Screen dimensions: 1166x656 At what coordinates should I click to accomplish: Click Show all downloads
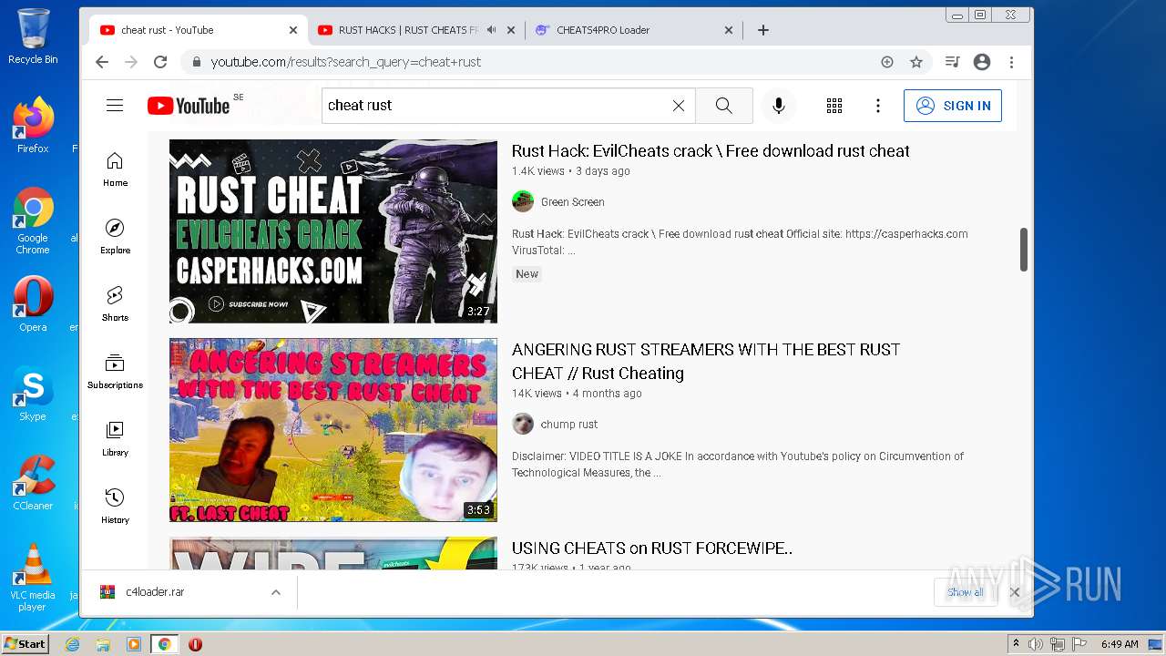coord(965,592)
